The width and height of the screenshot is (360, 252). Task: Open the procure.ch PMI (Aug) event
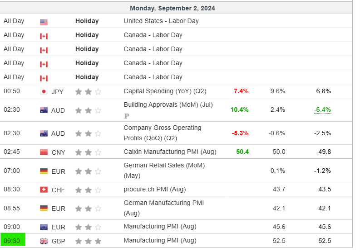154,189
